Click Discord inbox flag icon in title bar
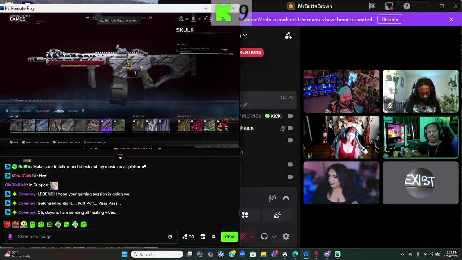462x260 pixels. click(372, 6)
